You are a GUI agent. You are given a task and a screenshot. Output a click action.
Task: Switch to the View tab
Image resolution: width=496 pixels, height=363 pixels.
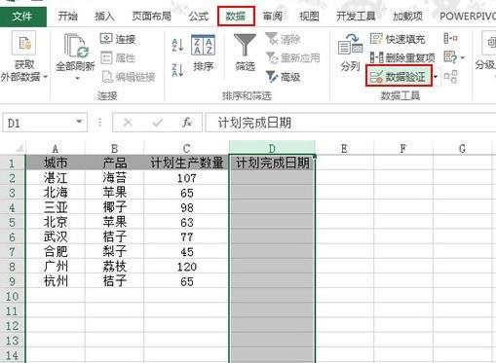(x=309, y=17)
